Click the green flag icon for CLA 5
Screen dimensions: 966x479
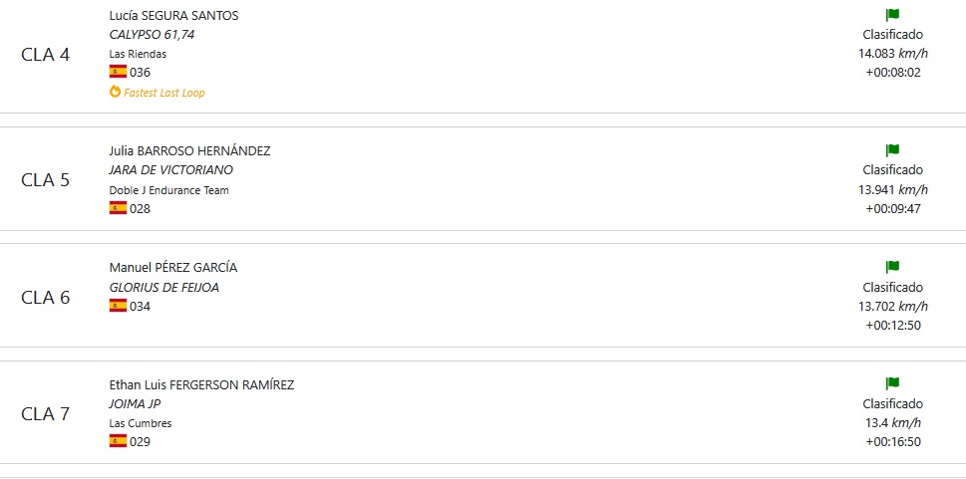pos(892,150)
